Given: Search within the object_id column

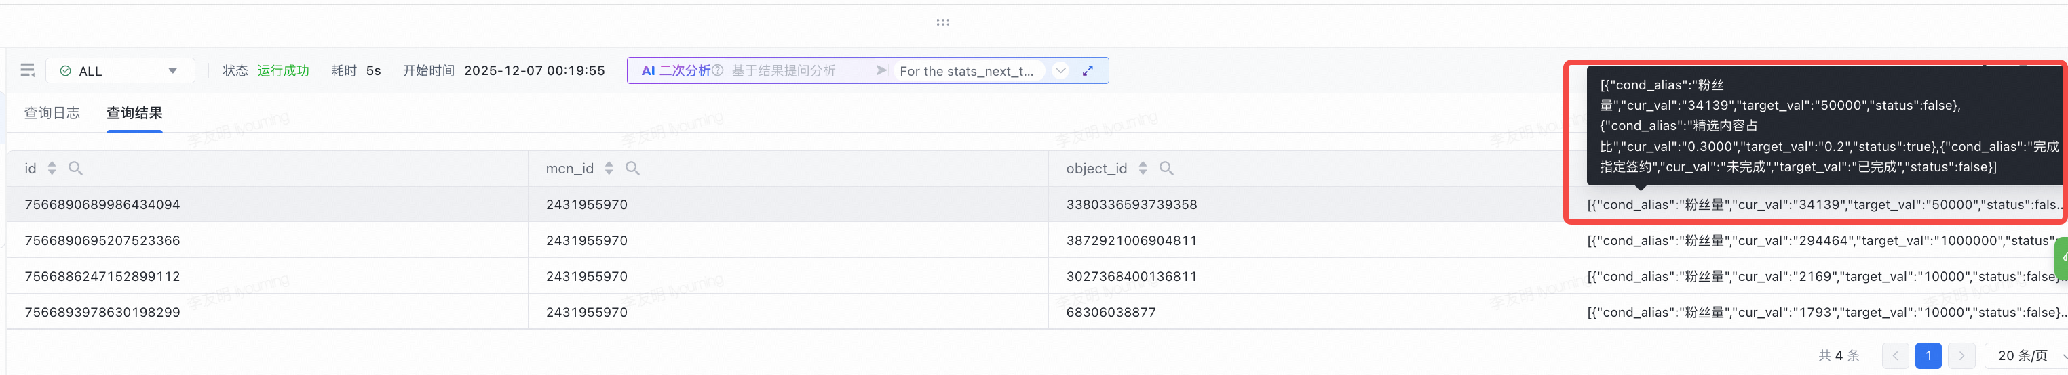Looking at the screenshot, I should tap(1166, 169).
